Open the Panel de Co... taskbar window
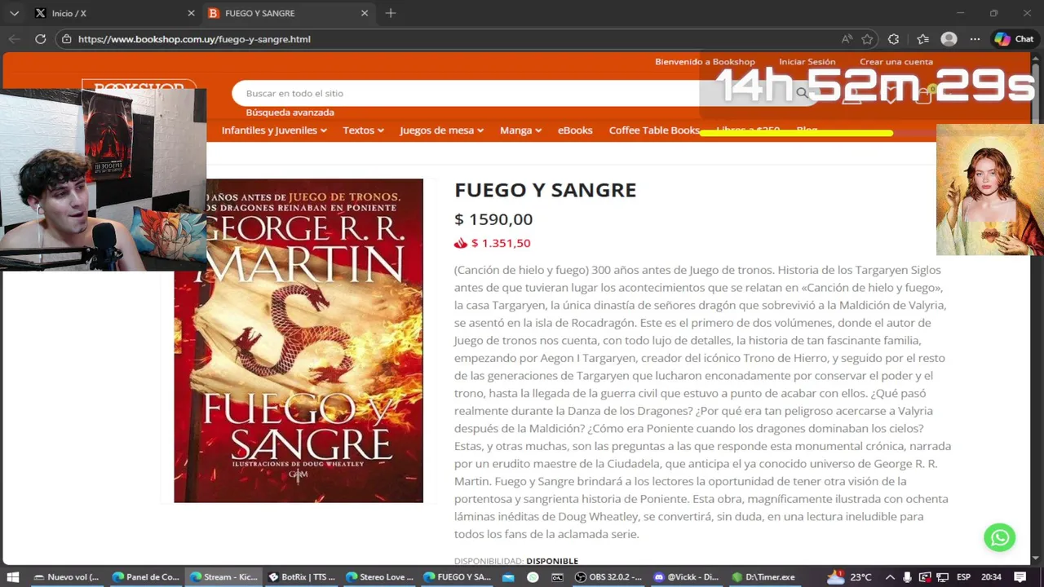Image resolution: width=1044 pixels, height=587 pixels. tap(145, 577)
